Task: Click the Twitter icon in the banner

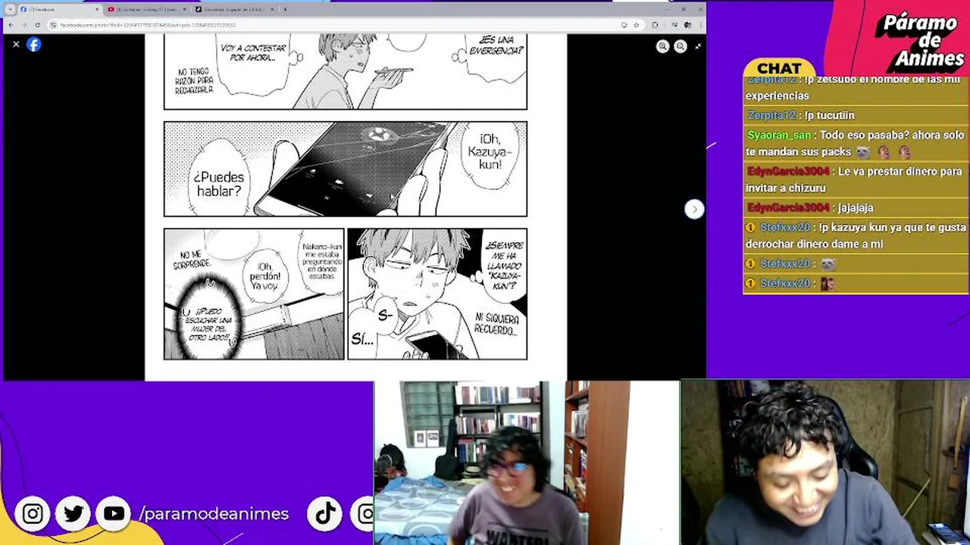Action: [x=74, y=514]
